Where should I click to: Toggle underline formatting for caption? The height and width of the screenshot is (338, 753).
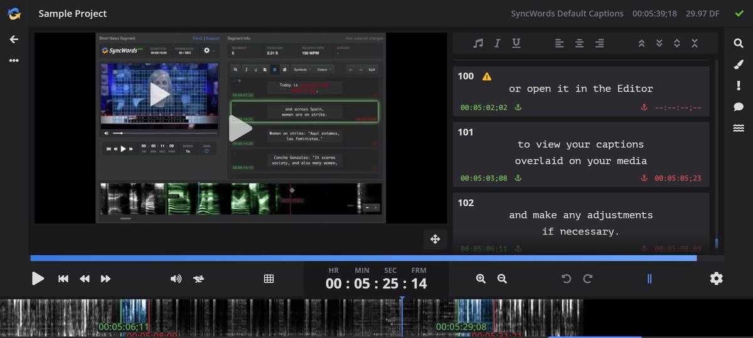click(516, 43)
